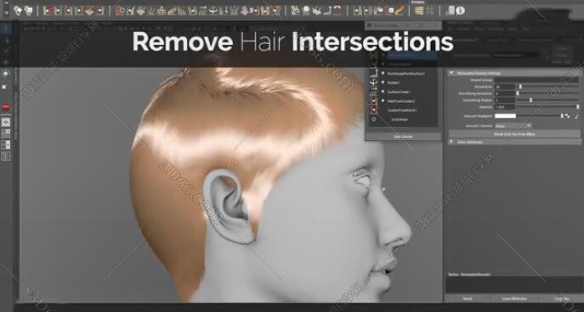Click the yellow striped list icon on shelf
The image size is (584, 312).
(419, 11)
